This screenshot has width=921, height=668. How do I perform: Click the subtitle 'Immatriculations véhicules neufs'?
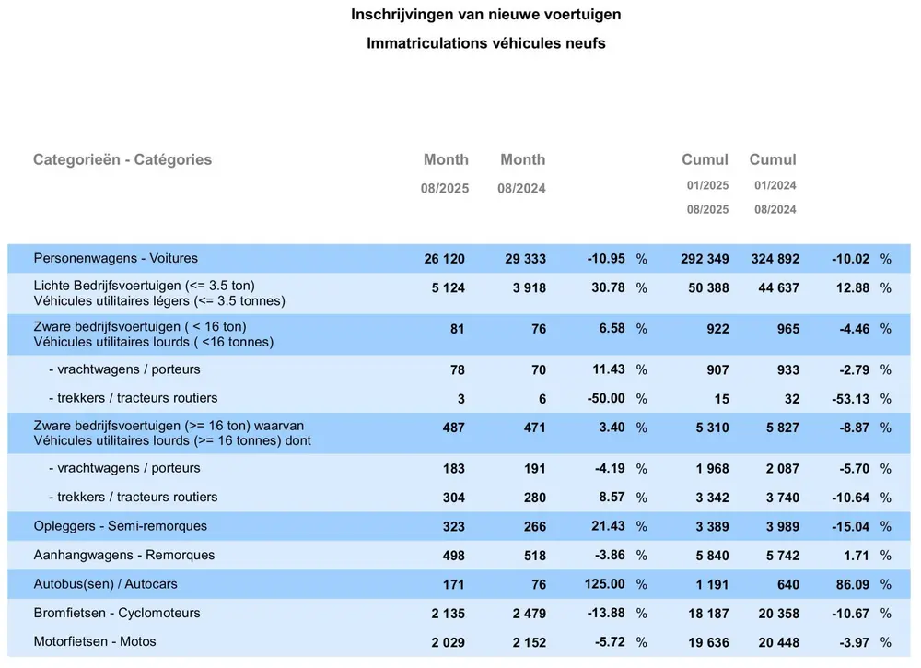[485, 43]
